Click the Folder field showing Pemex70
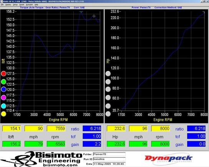The height and width of the screenshot is (167, 209). (109, 154)
